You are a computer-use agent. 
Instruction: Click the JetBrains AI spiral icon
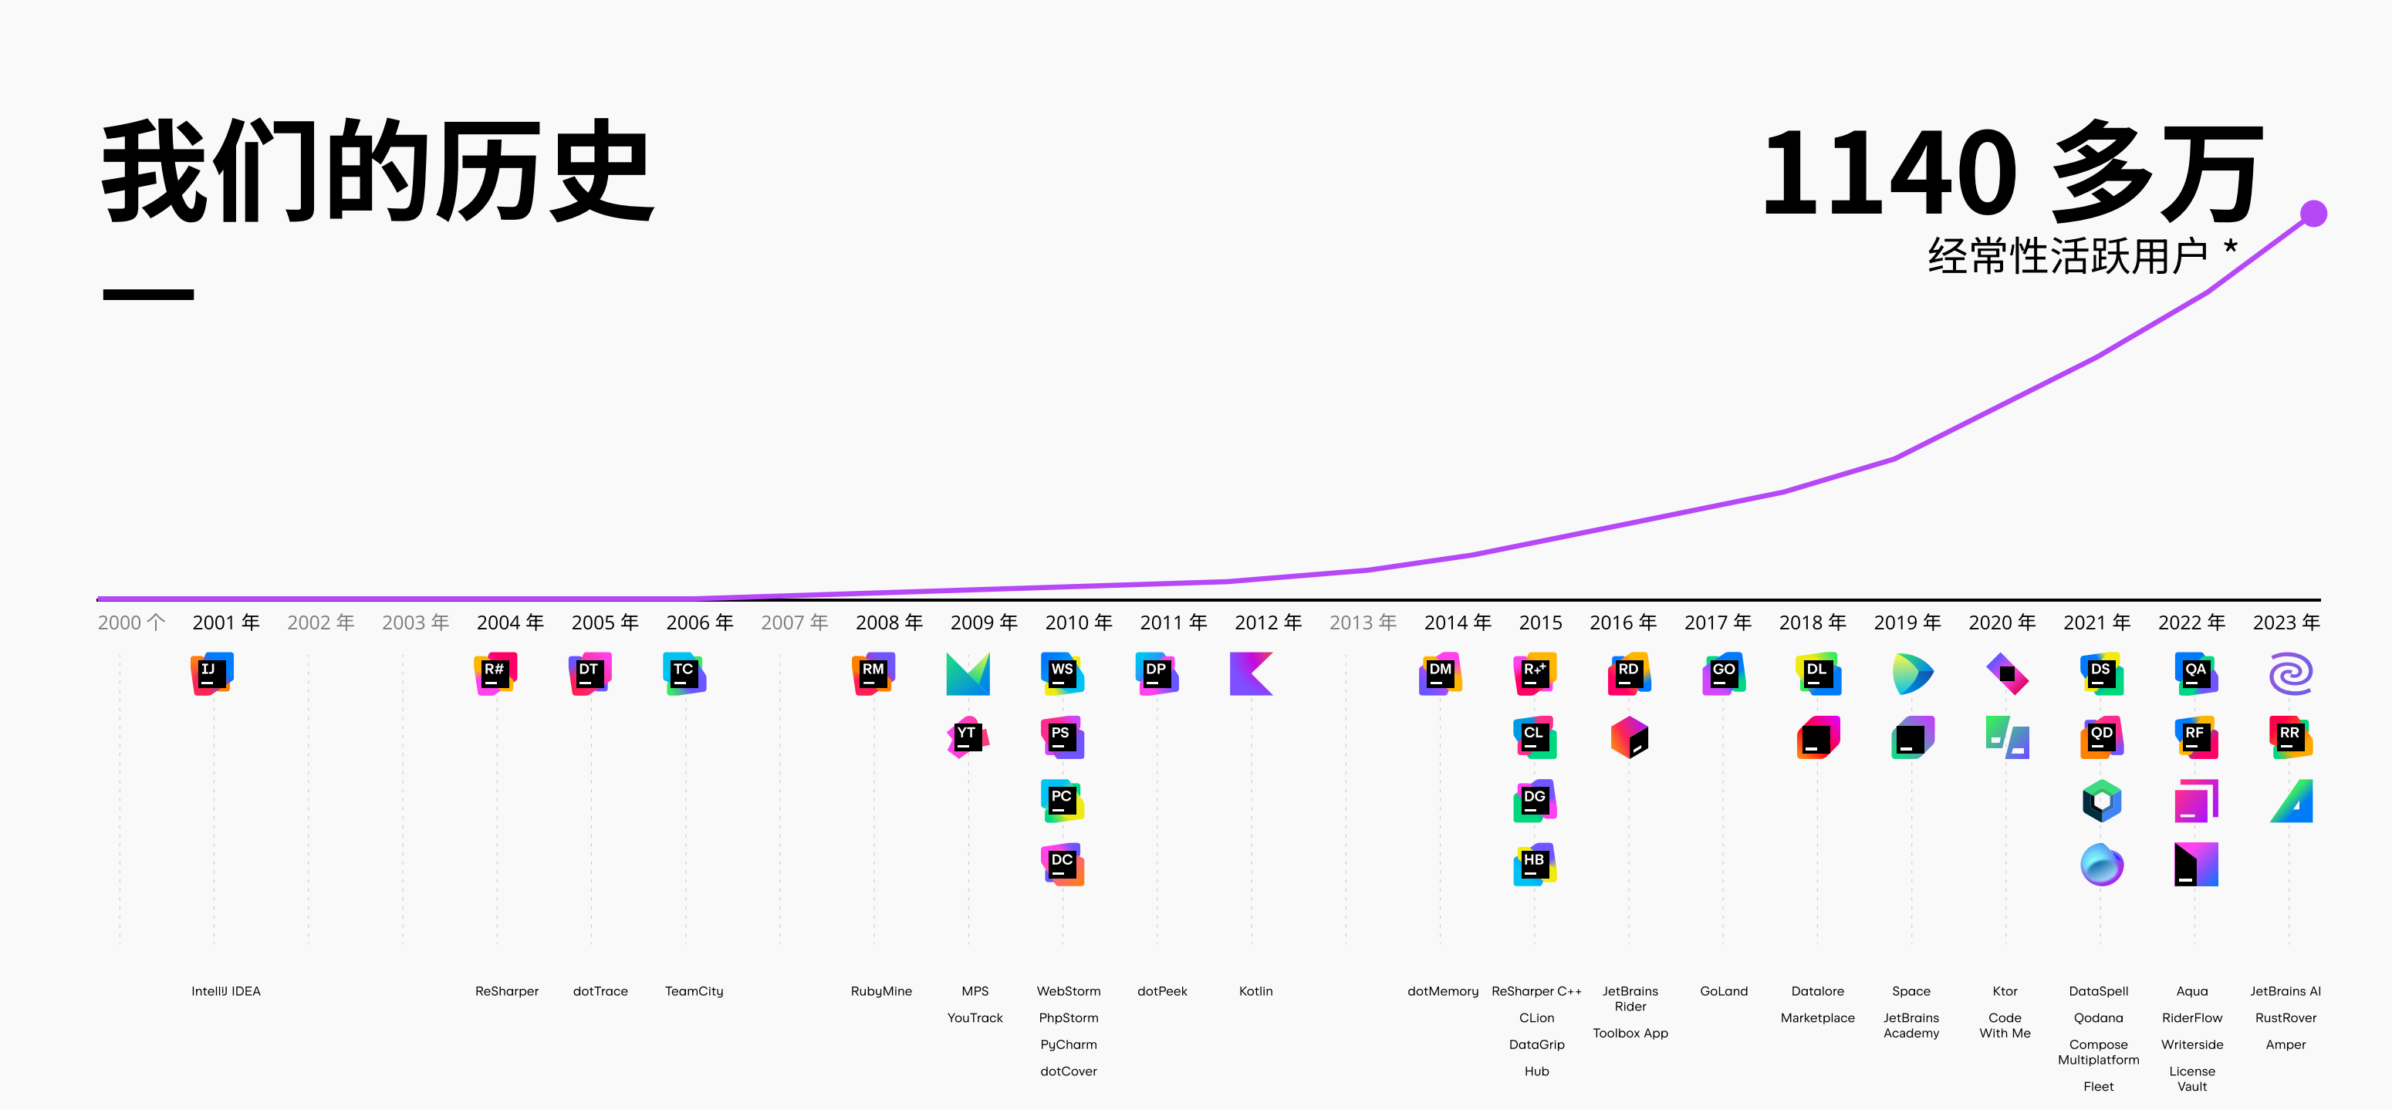2290,674
